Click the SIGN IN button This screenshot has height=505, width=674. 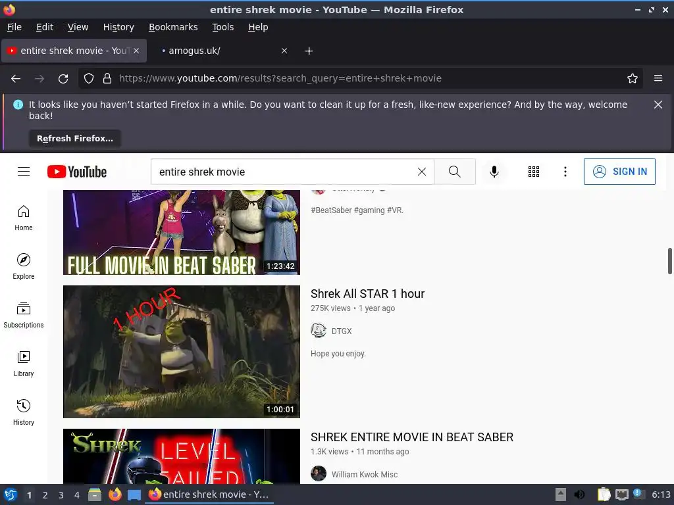point(619,172)
